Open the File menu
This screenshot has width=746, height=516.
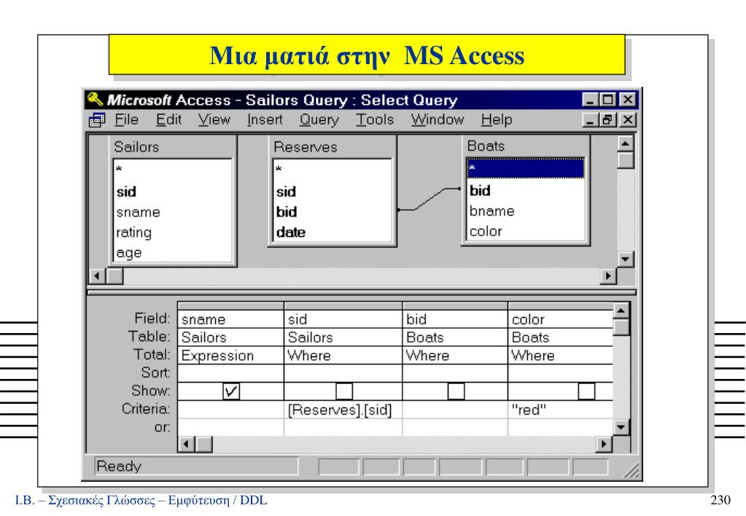[x=127, y=120]
